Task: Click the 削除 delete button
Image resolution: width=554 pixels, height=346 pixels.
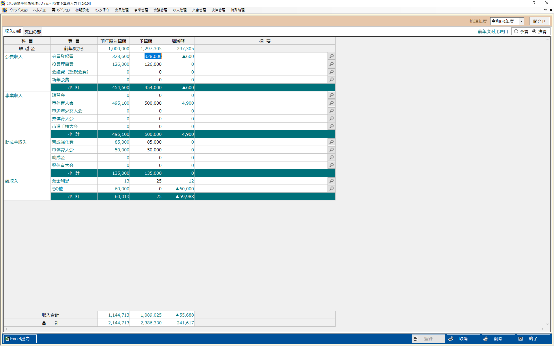Action: (x=498, y=339)
